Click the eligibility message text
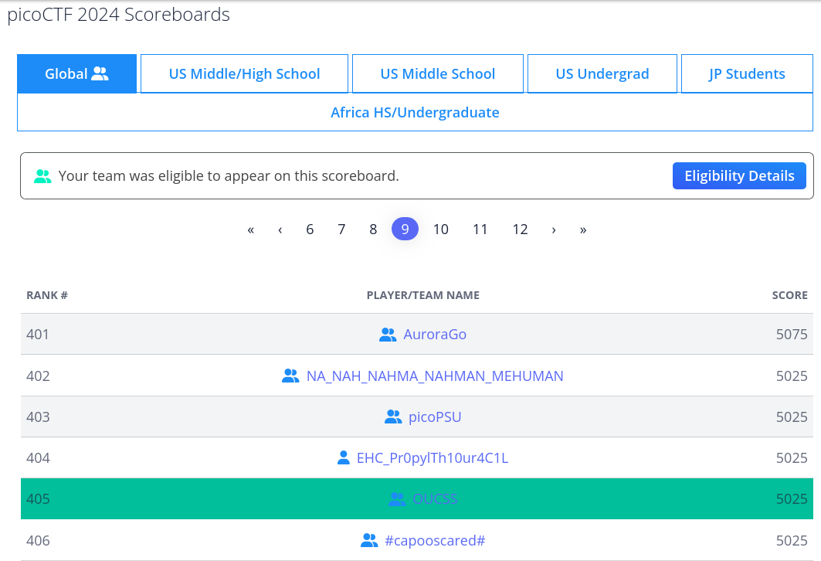Viewport: 821px width, 561px height. [x=229, y=176]
